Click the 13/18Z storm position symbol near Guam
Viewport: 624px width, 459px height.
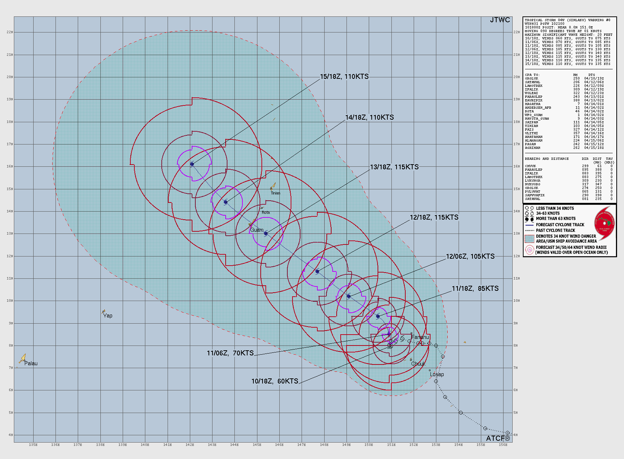(266, 234)
